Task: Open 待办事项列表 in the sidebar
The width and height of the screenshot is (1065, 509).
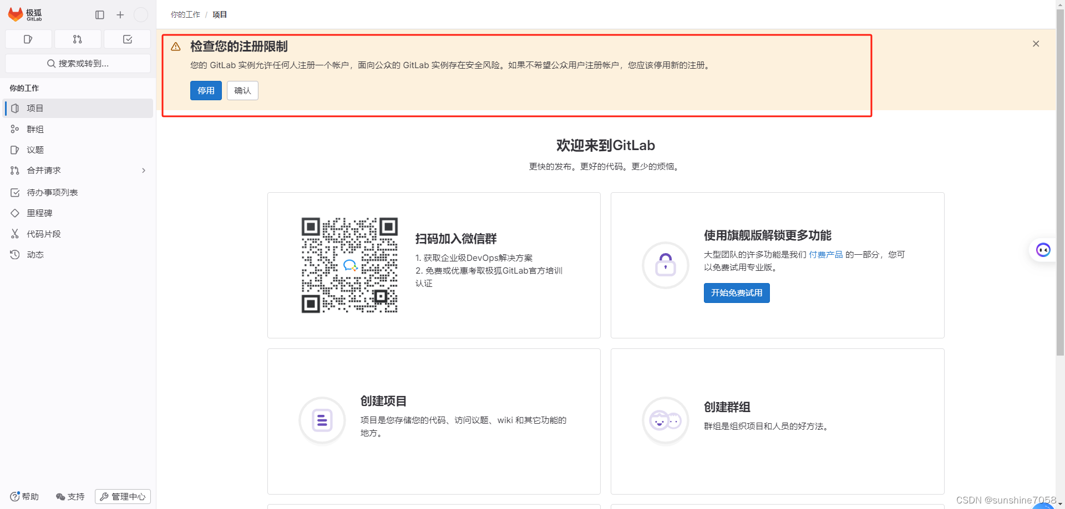Action: (78, 193)
